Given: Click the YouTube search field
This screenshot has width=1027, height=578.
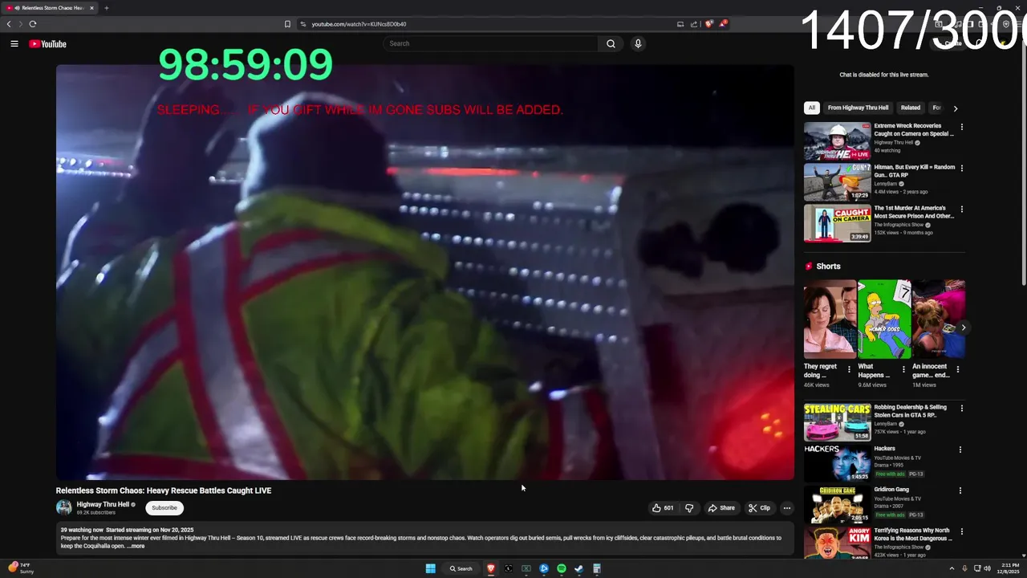Looking at the screenshot, I should coord(490,44).
